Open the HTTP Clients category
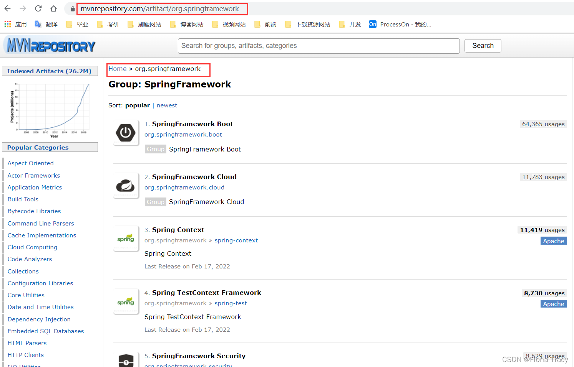This screenshot has height=367, width=574. tap(26, 355)
